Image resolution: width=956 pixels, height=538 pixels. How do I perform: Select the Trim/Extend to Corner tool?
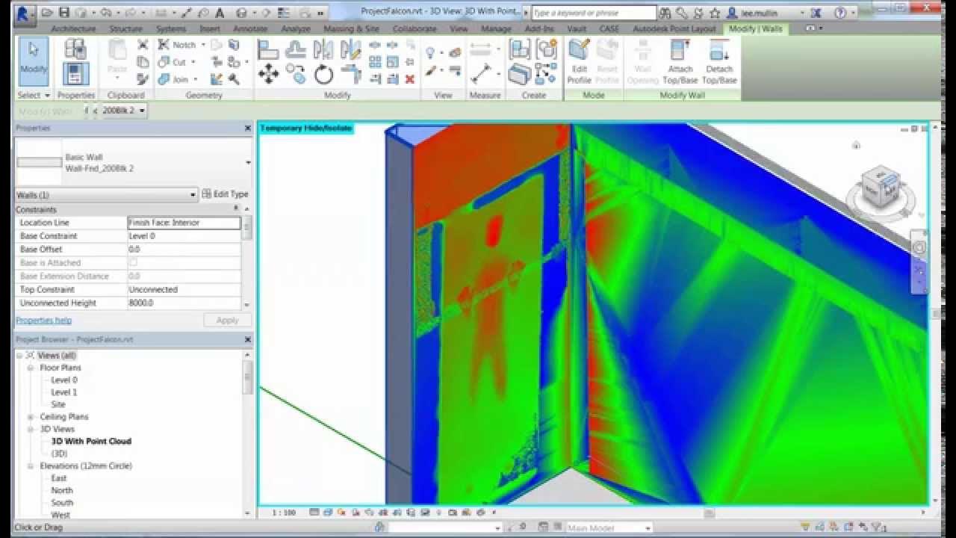point(350,74)
